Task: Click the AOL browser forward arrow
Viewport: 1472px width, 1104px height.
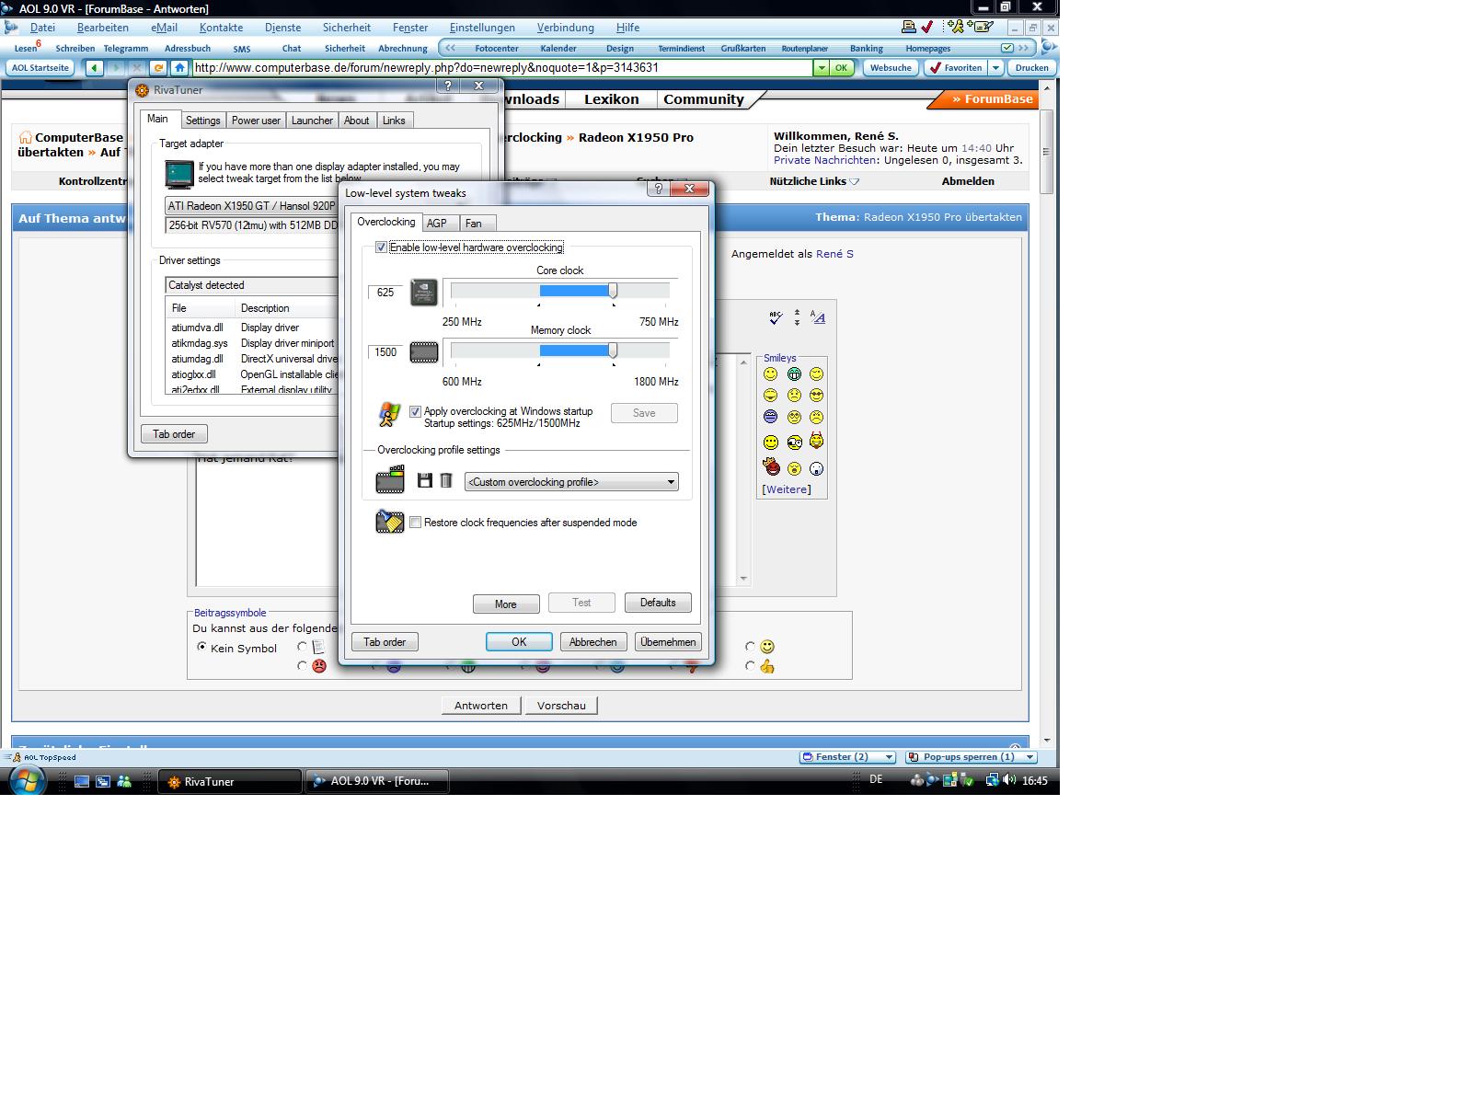Action: click(115, 68)
